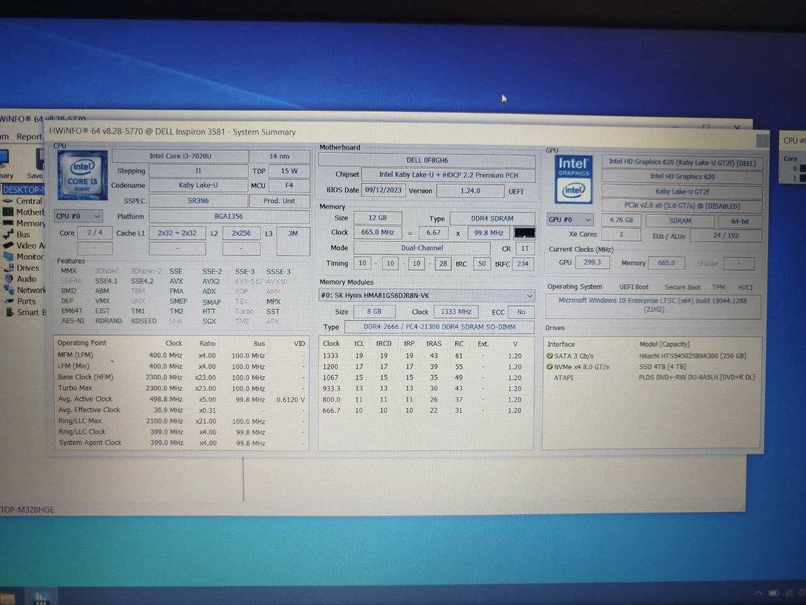806x605 pixels.
Task: Click the PLDS DVD+-RW drive row
Action: [x=652, y=377]
